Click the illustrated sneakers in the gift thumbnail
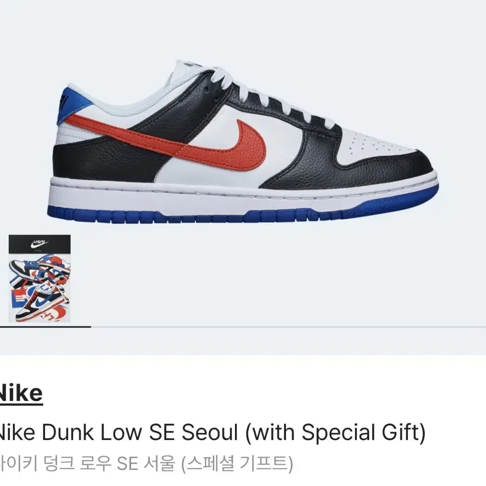This screenshot has width=486, height=486. pos(40,288)
